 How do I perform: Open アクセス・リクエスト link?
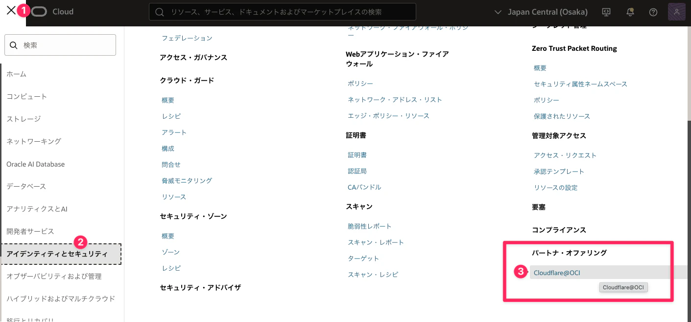(565, 155)
